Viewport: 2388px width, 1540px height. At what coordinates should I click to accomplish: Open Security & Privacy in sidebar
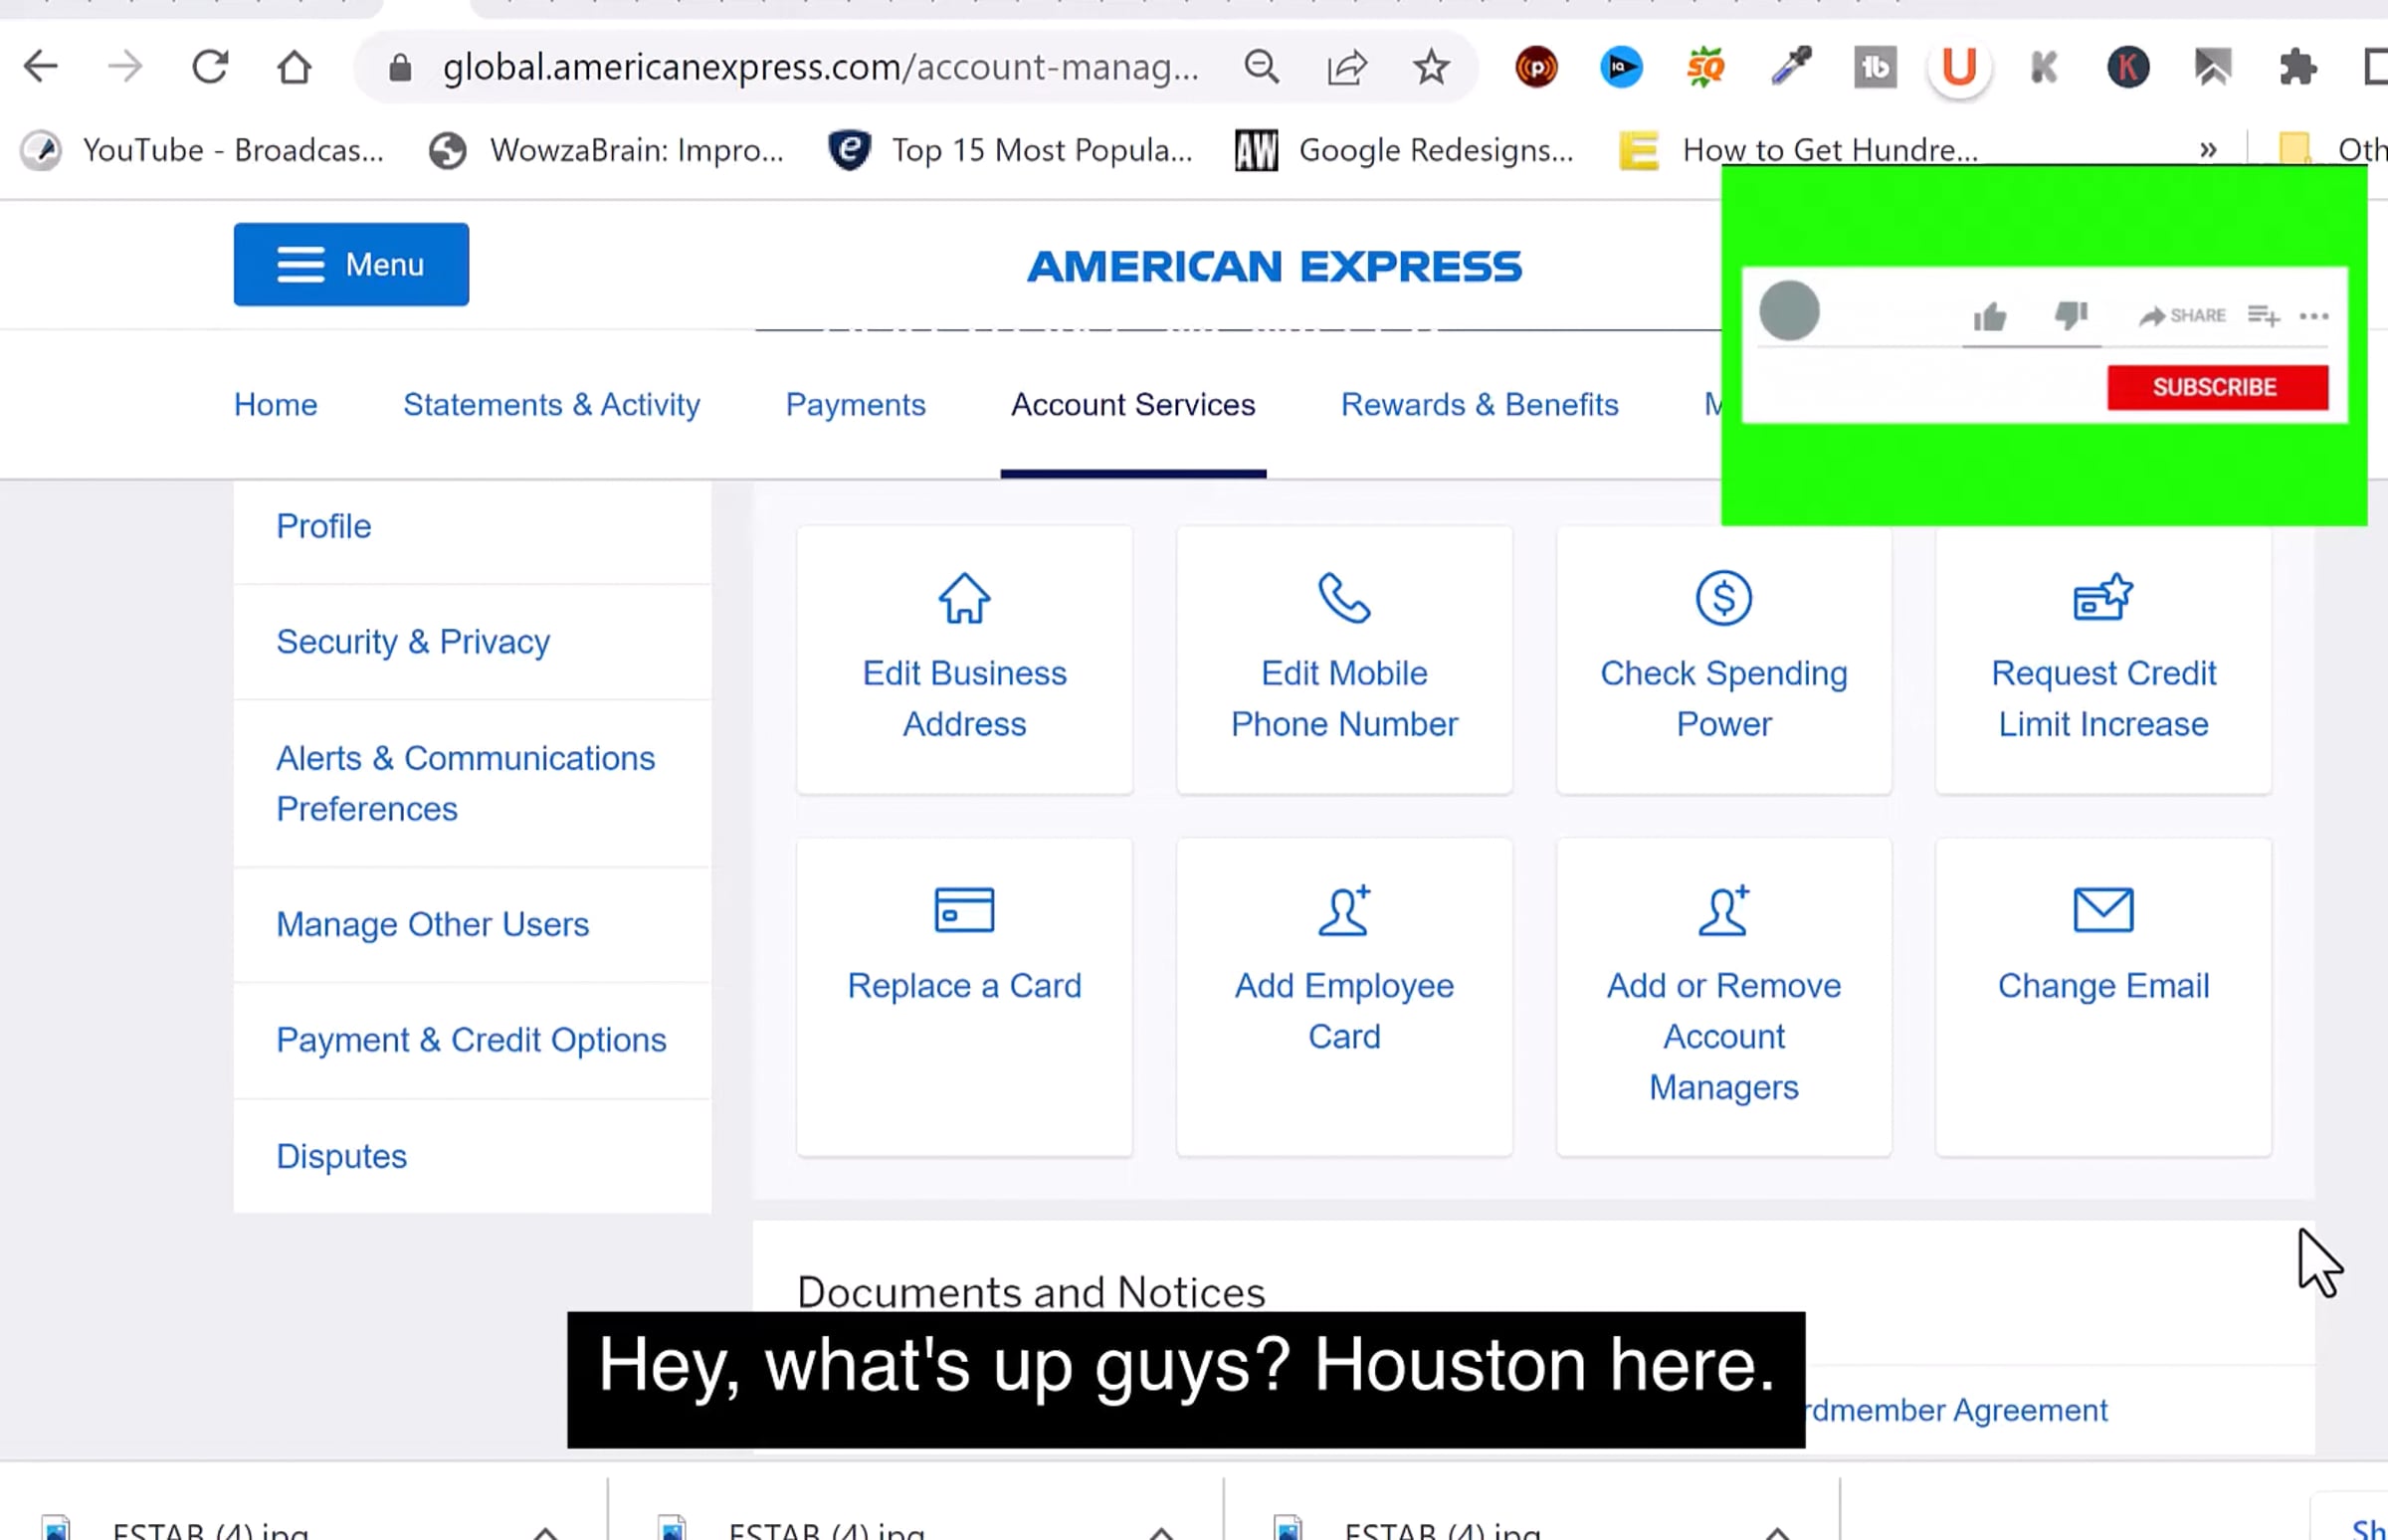413,642
